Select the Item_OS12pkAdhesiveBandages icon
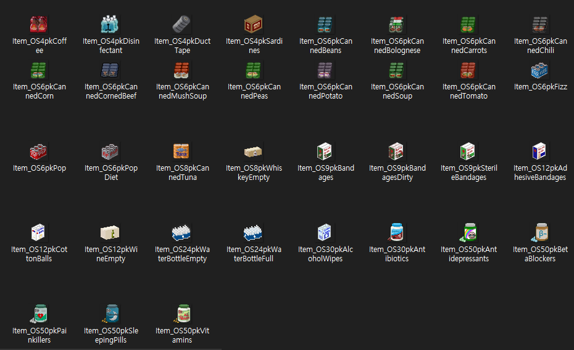This screenshot has height=350, width=574. pos(539,151)
